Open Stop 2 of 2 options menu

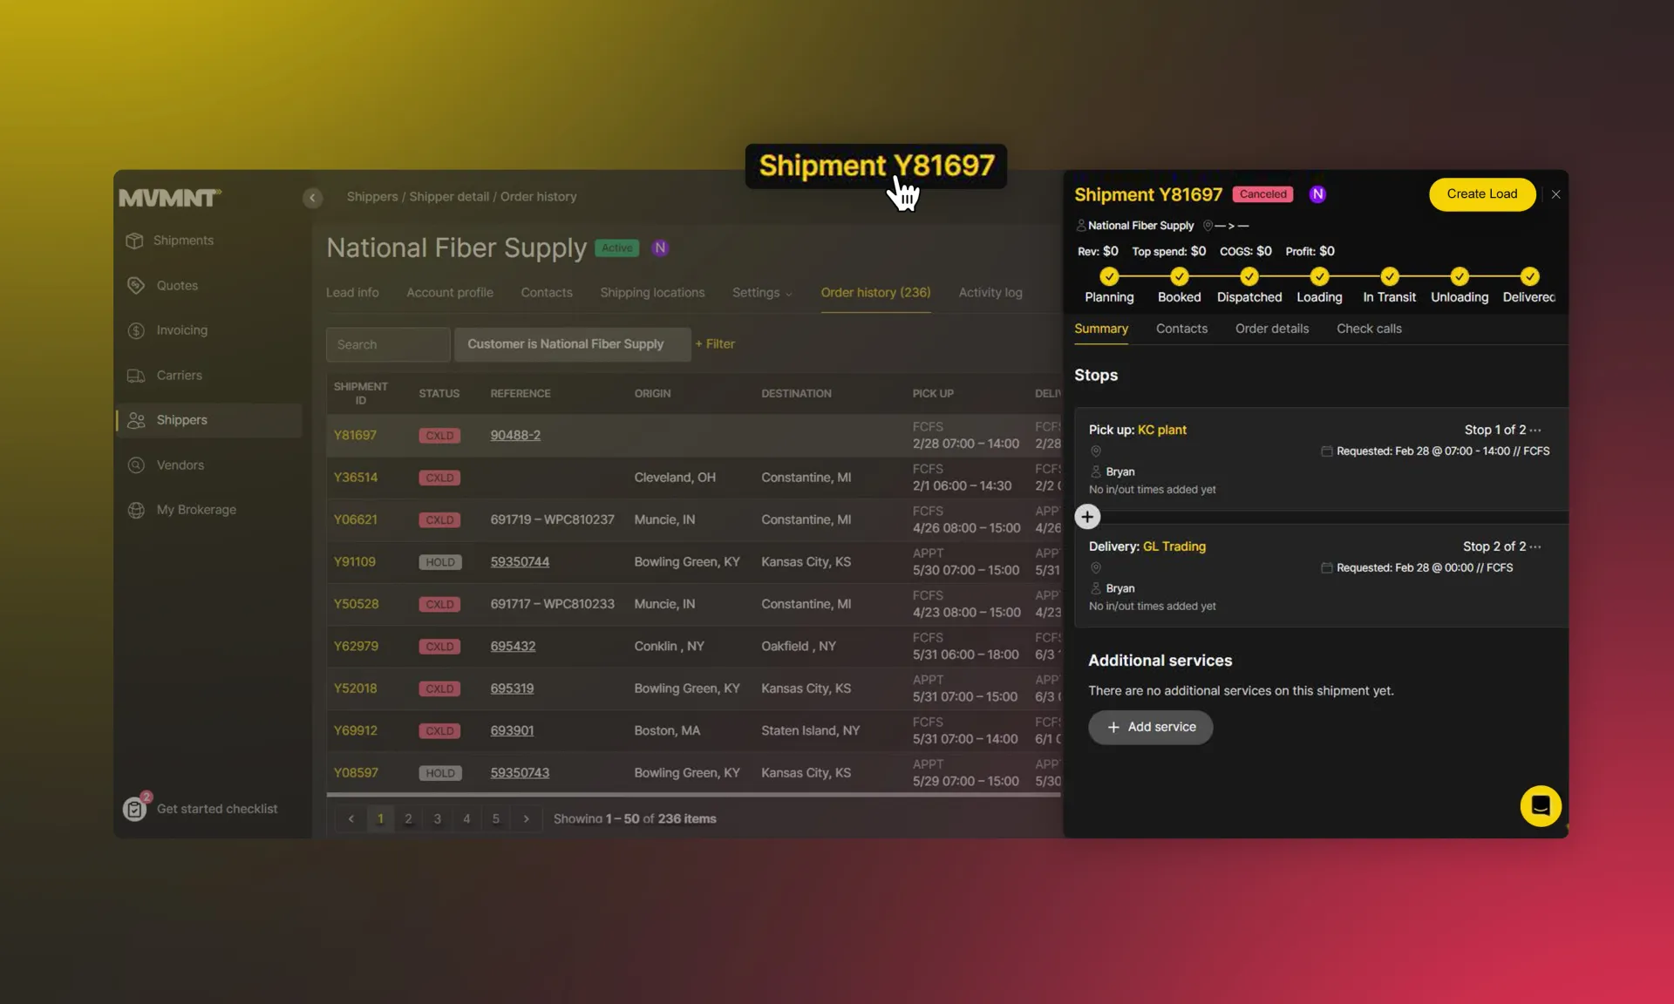(x=1535, y=546)
